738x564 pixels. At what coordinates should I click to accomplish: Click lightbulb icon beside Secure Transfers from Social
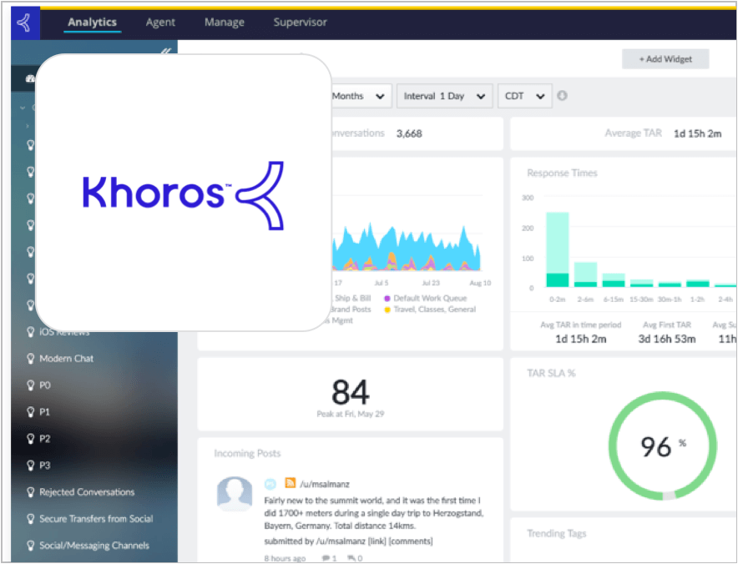(x=31, y=519)
